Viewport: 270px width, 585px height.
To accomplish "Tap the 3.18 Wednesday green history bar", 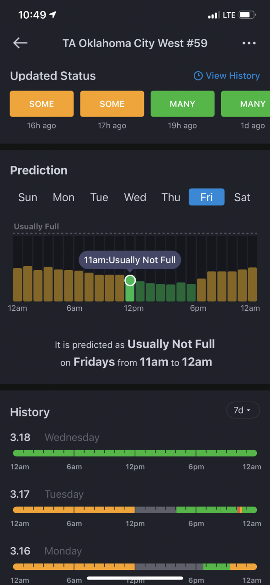I will tap(135, 453).
